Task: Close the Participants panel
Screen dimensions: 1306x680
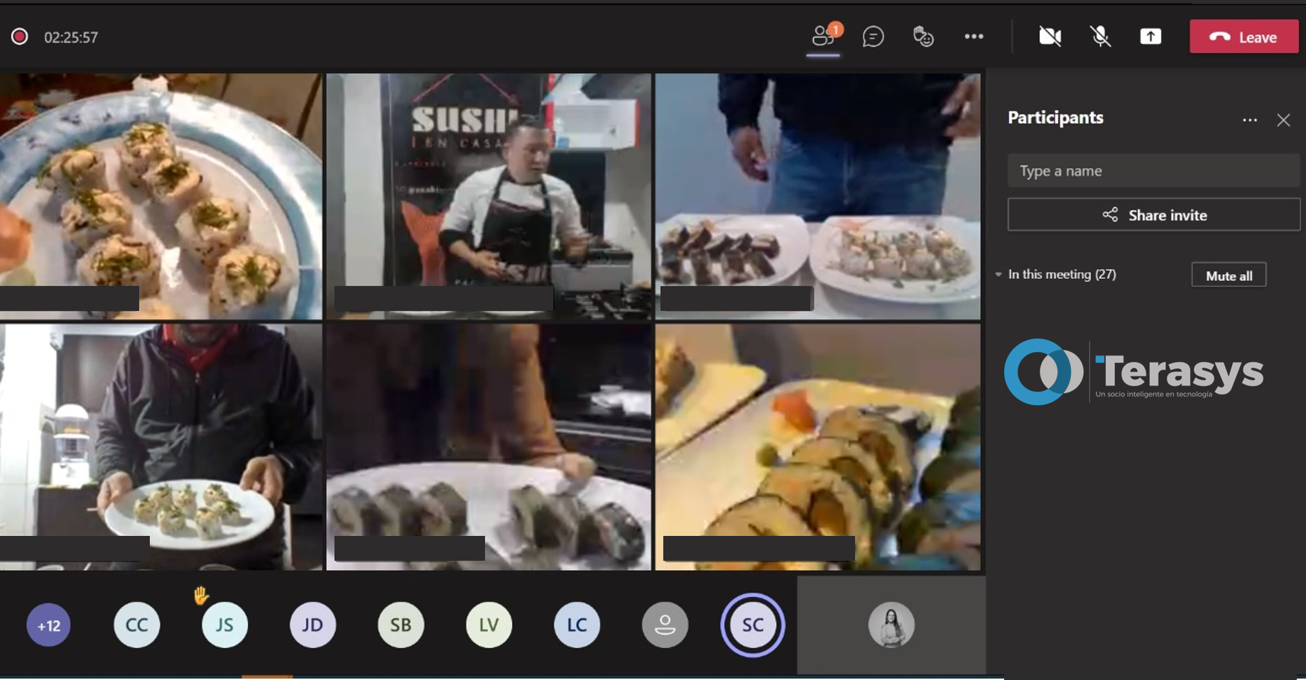Action: 1283,120
